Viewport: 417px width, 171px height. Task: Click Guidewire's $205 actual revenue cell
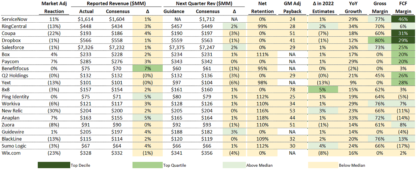click(x=86, y=132)
